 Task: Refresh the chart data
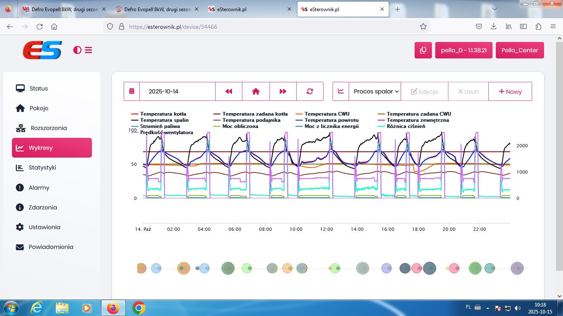310,91
